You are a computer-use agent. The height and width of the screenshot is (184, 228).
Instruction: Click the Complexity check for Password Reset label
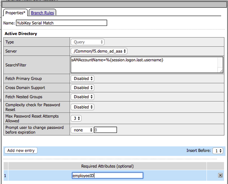pyautogui.click(x=33, y=107)
